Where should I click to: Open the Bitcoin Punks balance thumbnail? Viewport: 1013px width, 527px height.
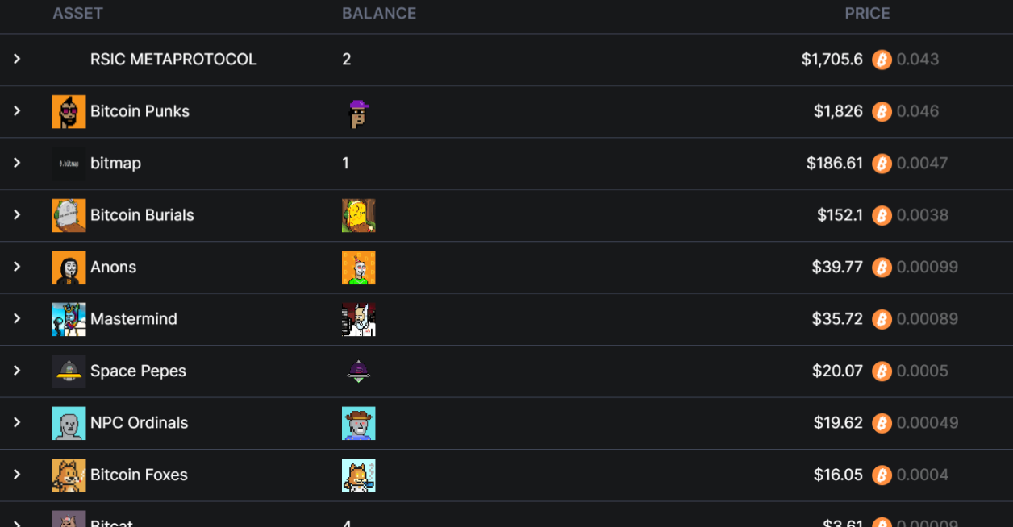(359, 112)
